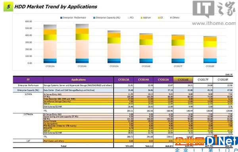238x152 pixels.
Task: Click the Enterprise Performance legend swatch
Action: pyautogui.click(x=61, y=18)
